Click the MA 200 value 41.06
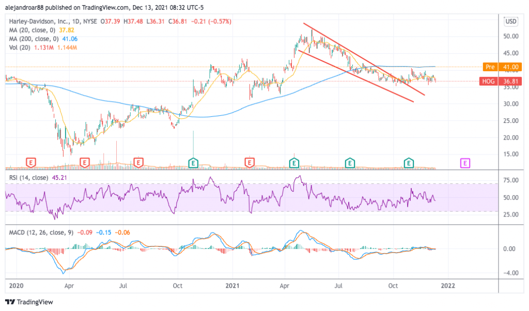 pos(70,39)
